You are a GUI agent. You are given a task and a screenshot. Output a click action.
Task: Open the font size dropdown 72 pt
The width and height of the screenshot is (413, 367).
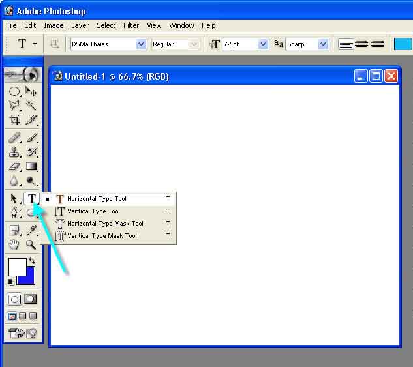263,44
